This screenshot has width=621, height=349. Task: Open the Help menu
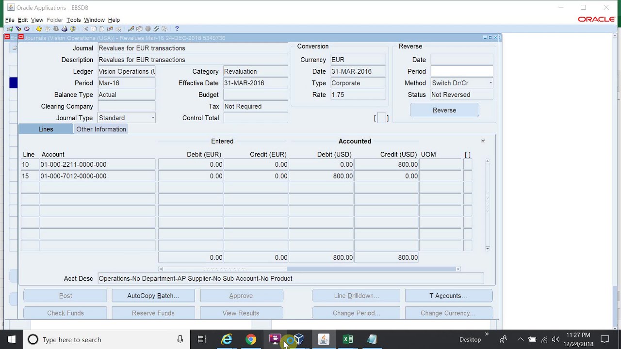tap(114, 20)
